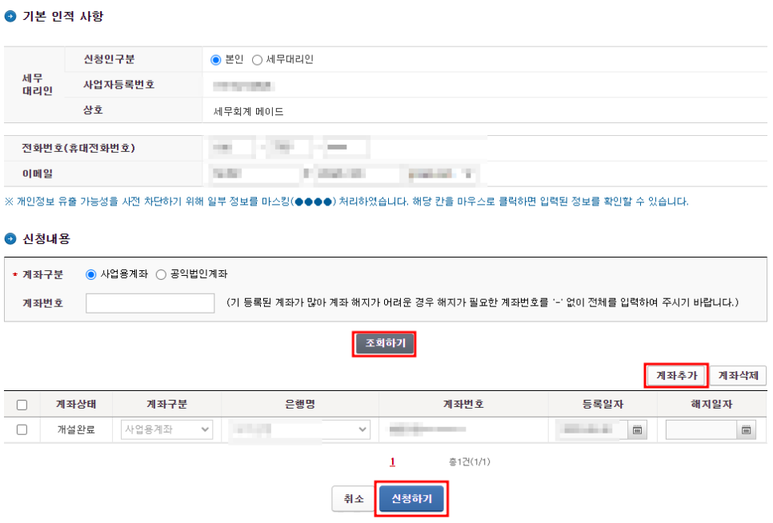Toggle the select-all checkbox in table header
This screenshot has width=773, height=523.
22,405
